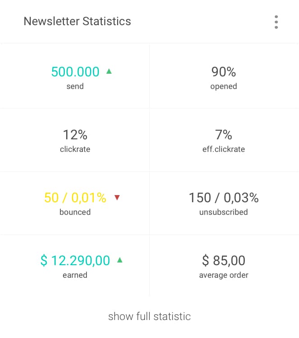Click the bounced label
This screenshot has height=338, width=299.
(75, 212)
